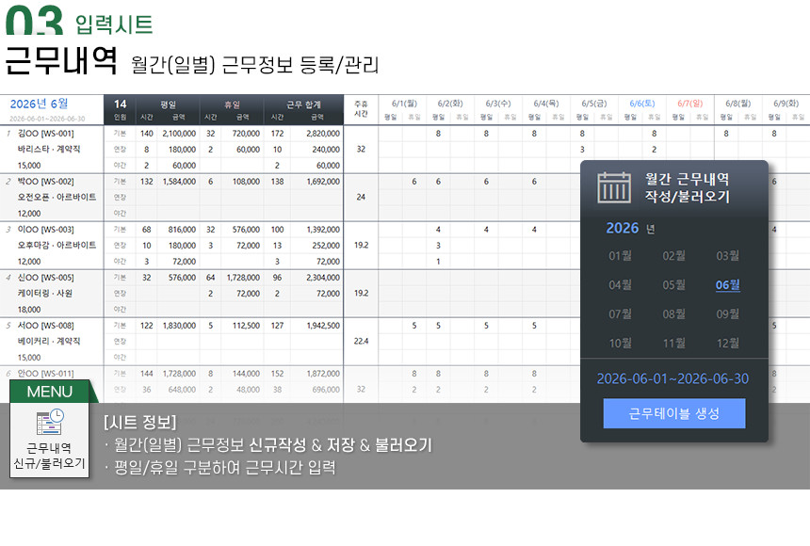
Task: Click the calendar icon in the popup header
Action: pyautogui.click(x=614, y=187)
